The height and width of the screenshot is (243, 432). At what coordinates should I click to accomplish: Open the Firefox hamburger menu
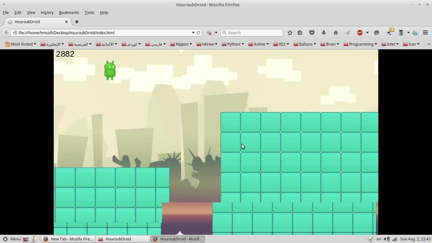click(x=425, y=33)
